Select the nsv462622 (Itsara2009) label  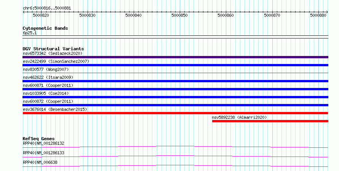48,77
